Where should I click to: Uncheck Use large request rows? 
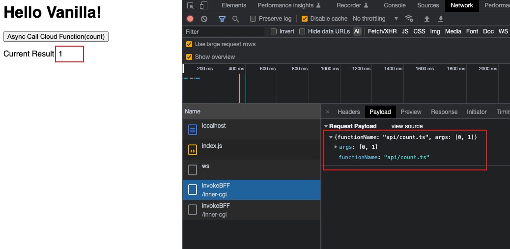coord(189,44)
